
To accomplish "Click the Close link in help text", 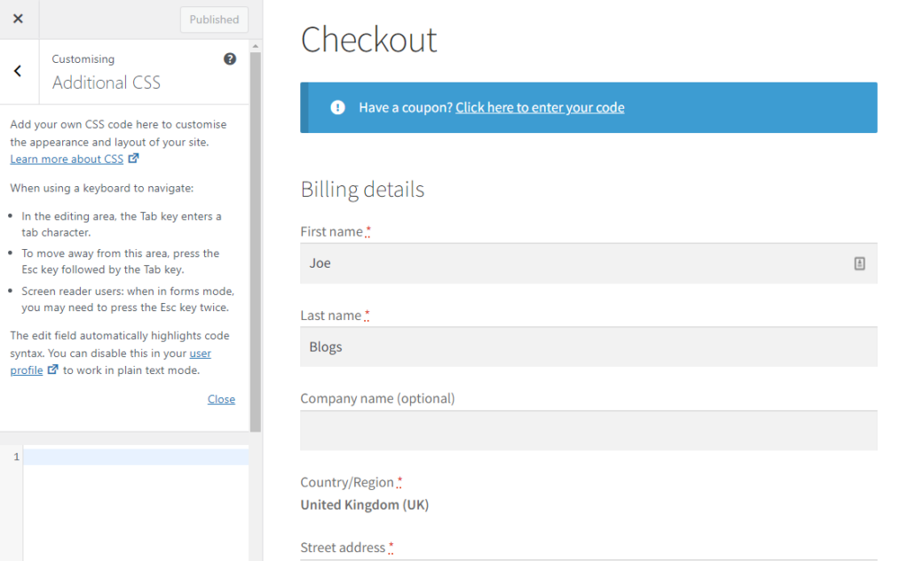I will (221, 399).
